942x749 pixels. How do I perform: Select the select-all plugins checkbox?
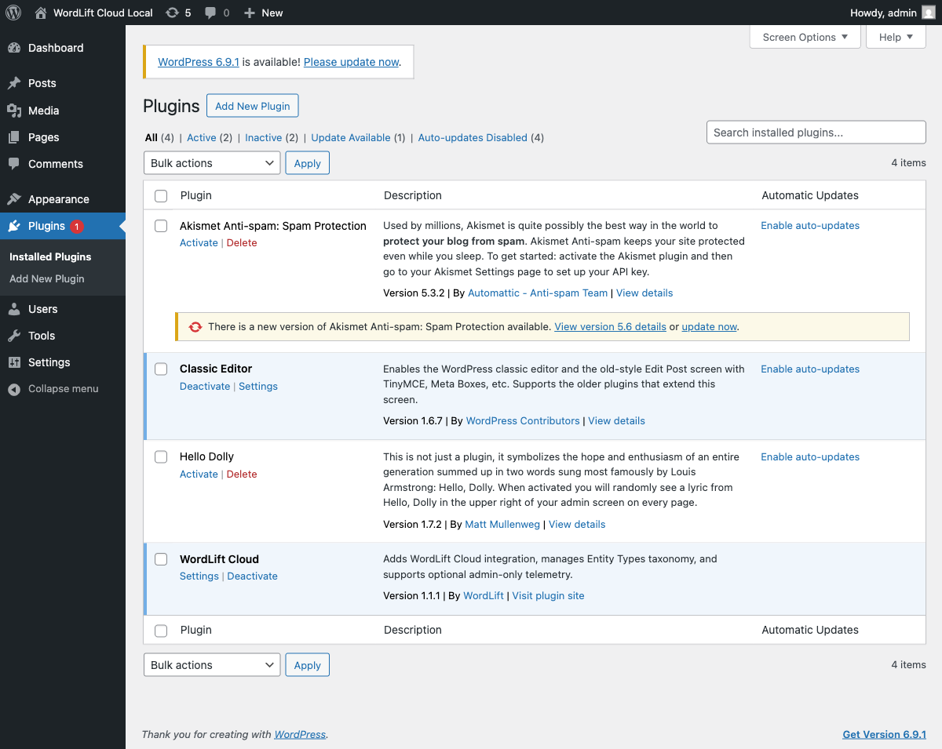[x=161, y=196]
